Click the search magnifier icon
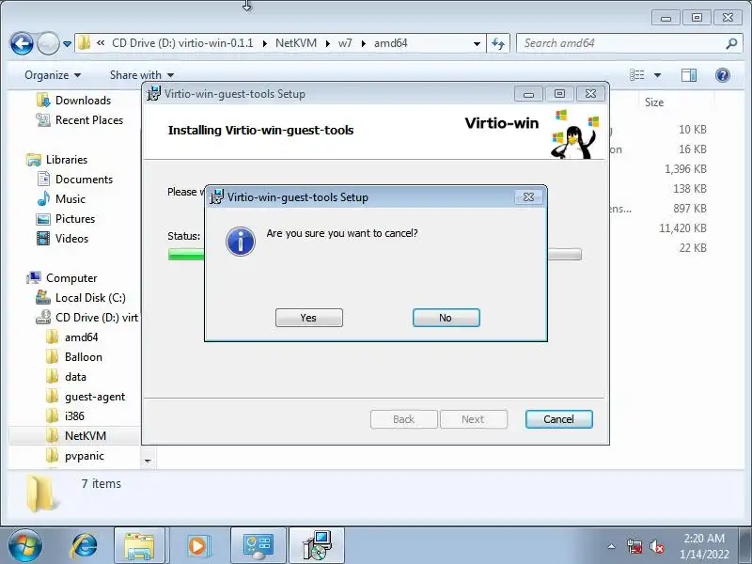Viewport: 752px width, 564px height. point(731,43)
